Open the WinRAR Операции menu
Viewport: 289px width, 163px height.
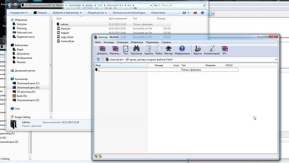tap(122, 42)
